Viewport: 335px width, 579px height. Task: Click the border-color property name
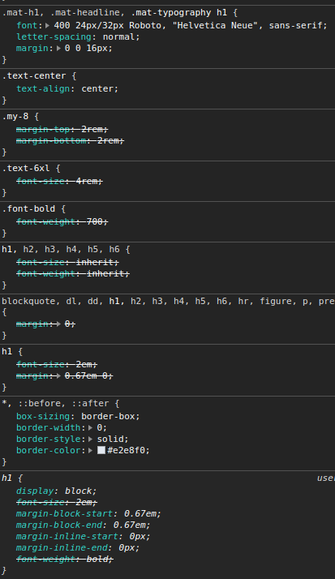[x=49, y=451]
